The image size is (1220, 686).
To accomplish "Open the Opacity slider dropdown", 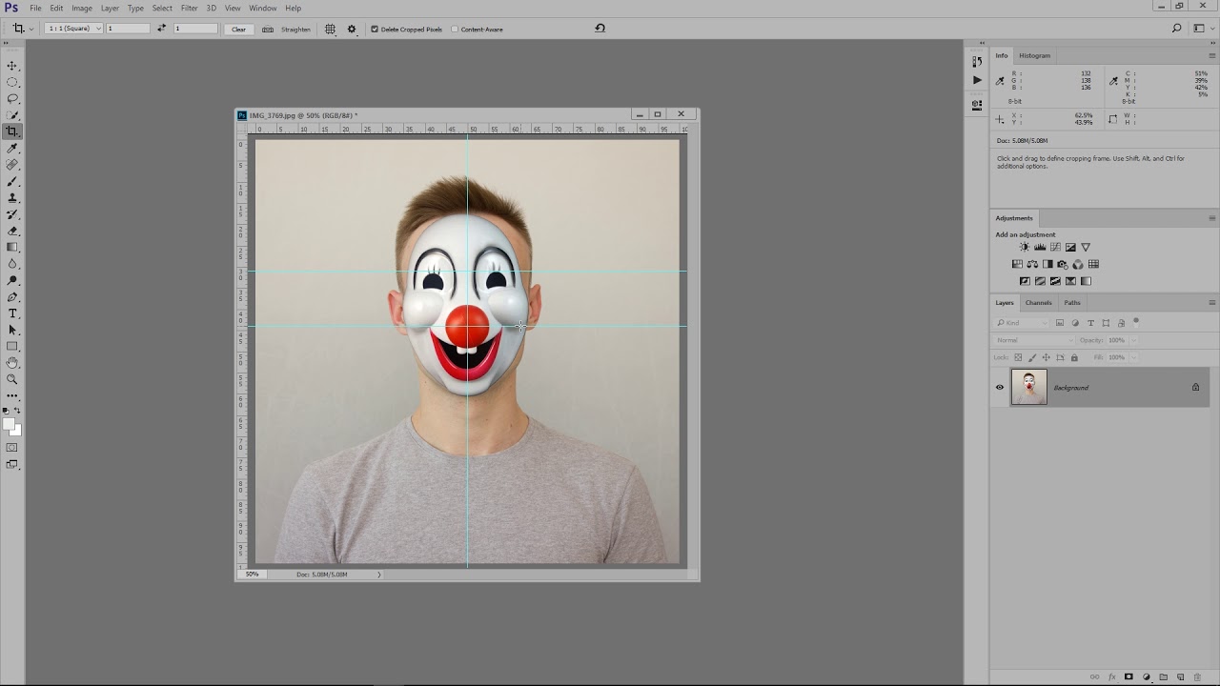I will pos(1133,340).
